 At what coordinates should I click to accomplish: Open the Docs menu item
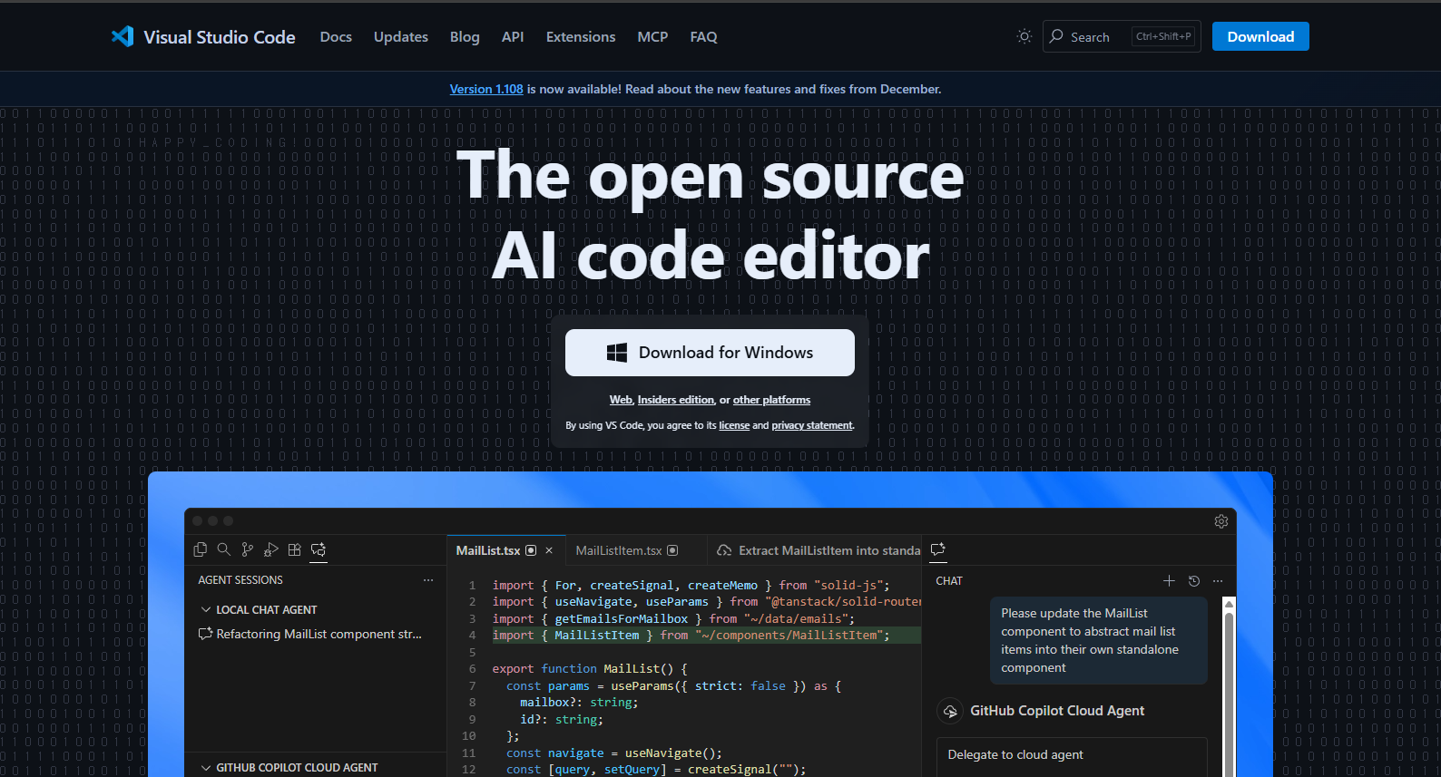[x=336, y=37]
